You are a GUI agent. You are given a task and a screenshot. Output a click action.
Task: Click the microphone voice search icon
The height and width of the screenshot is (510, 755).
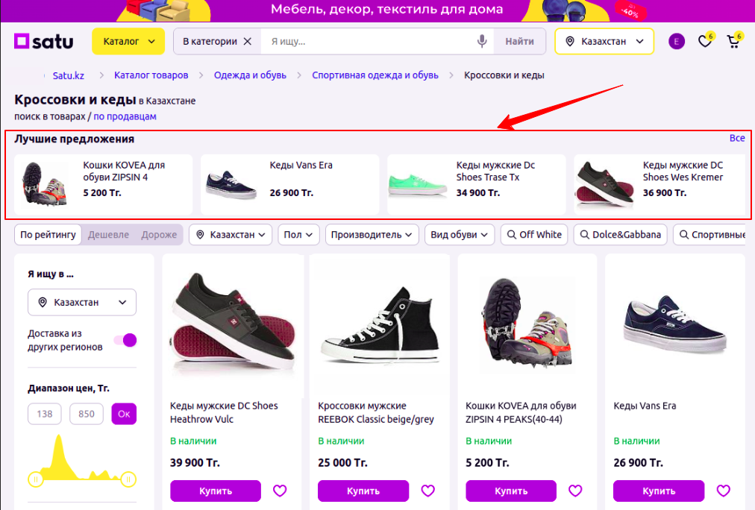click(x=481, y=41)
